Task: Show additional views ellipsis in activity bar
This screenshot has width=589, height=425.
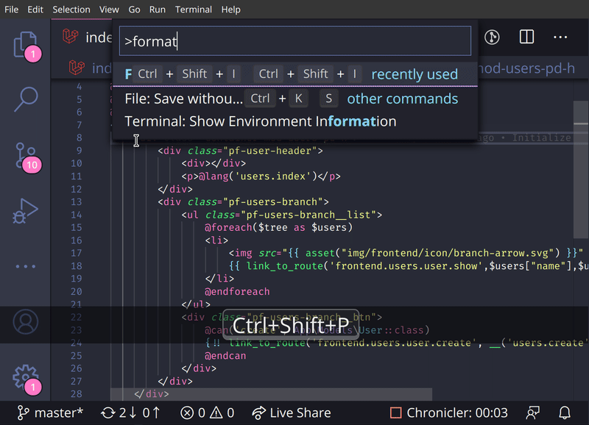Action: [25, 267]
